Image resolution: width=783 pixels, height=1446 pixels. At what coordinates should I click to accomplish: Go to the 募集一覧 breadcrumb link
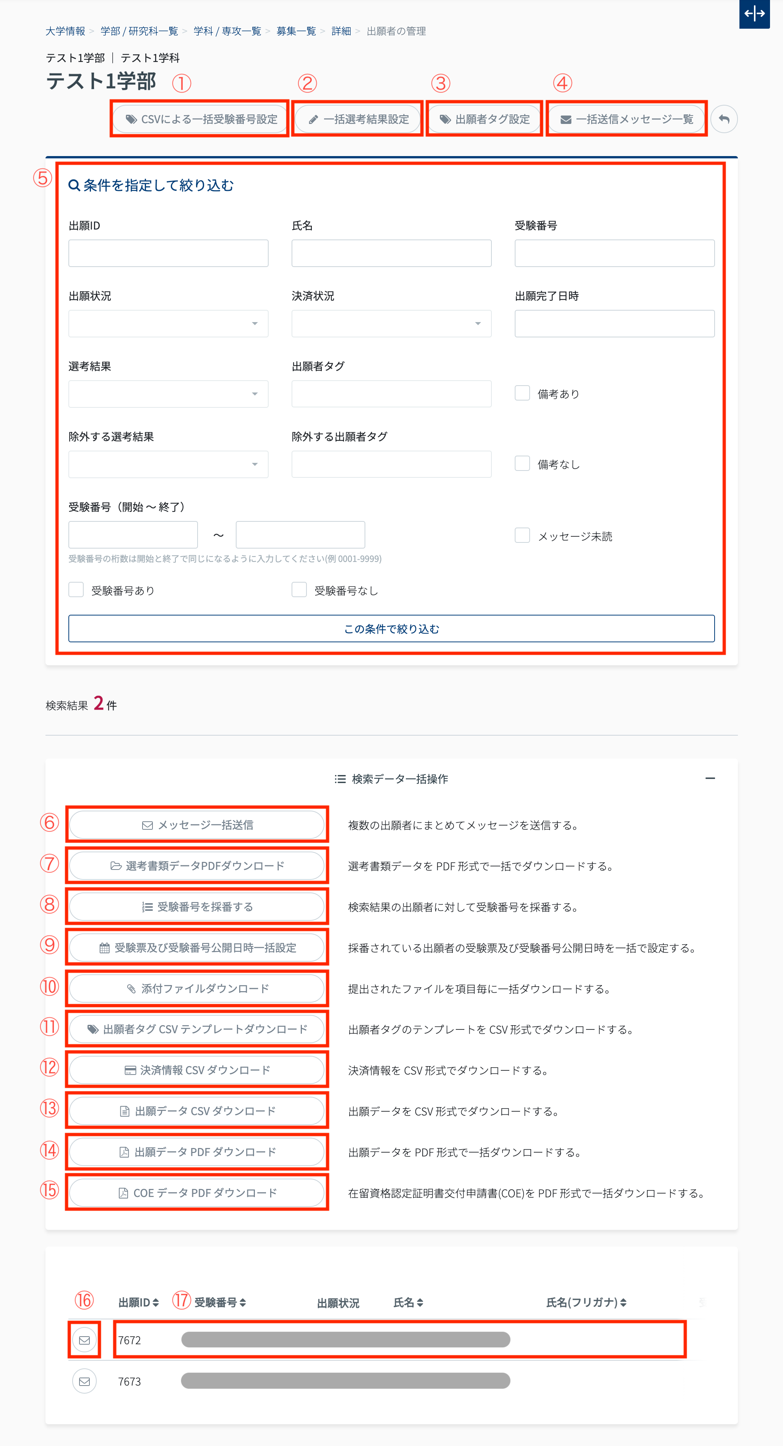point(296,31)
